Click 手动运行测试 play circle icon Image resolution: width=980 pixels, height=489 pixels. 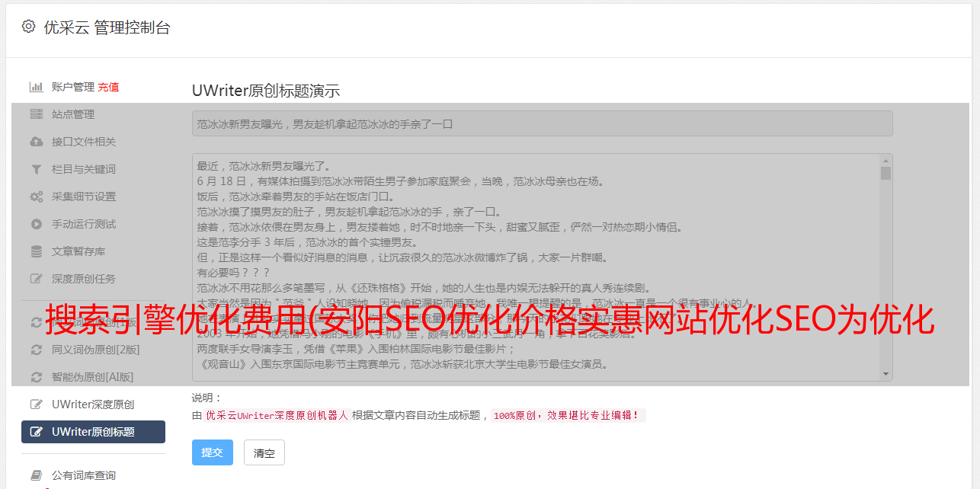click(x=36, y=224)
